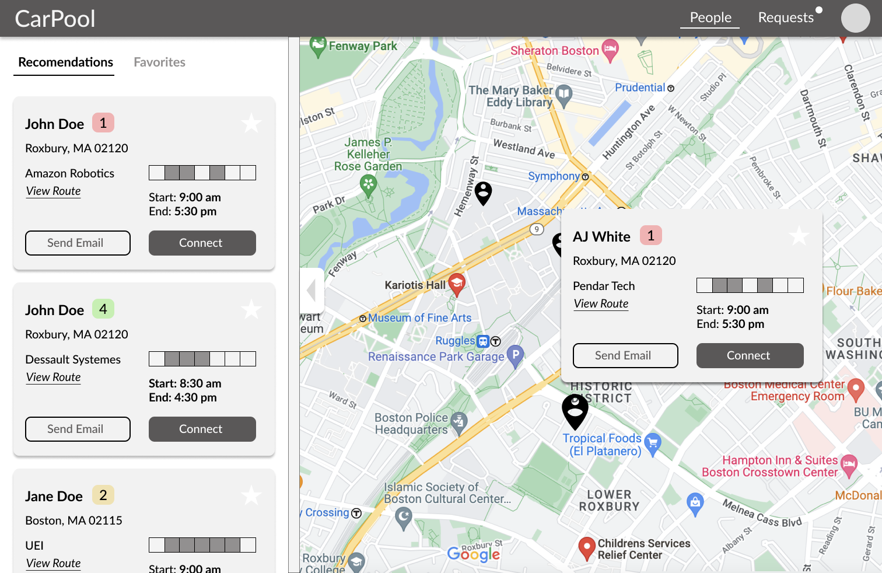The height and width of the screenshot is (573, 882).
Task: Favorite AJ White popup star
Action: pos(799,236)
